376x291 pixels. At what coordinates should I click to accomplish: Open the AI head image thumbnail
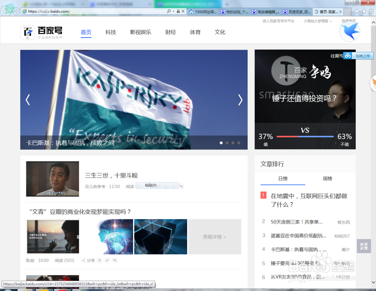[x=115, y=237]
